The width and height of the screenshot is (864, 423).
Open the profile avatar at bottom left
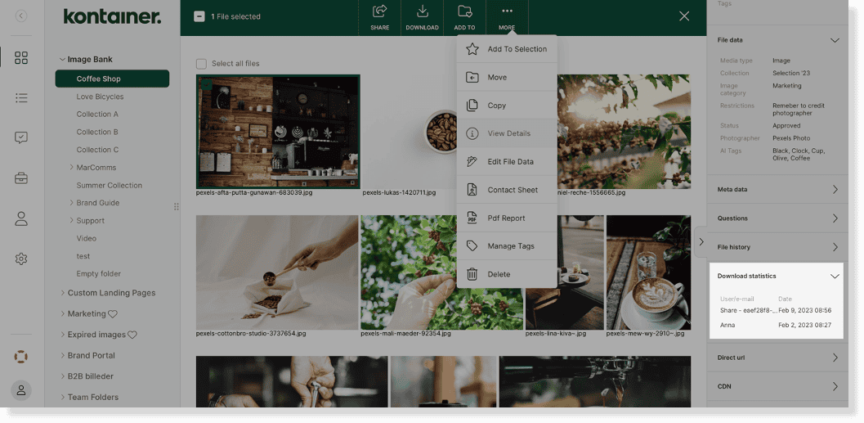pyautogui.click(x=21, y=390)
